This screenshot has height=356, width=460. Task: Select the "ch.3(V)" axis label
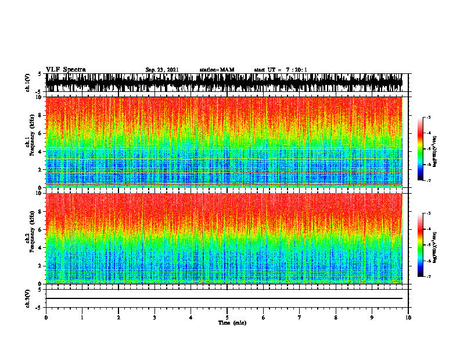[x=28, y=298]
